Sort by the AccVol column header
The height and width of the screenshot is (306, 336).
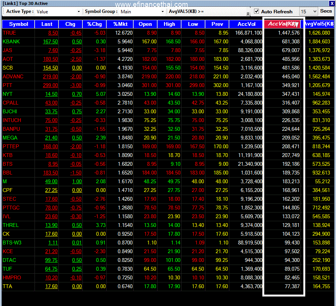[246, 24]
